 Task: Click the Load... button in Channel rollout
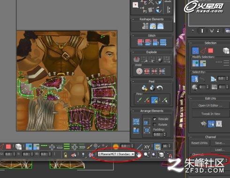(220, 150)
